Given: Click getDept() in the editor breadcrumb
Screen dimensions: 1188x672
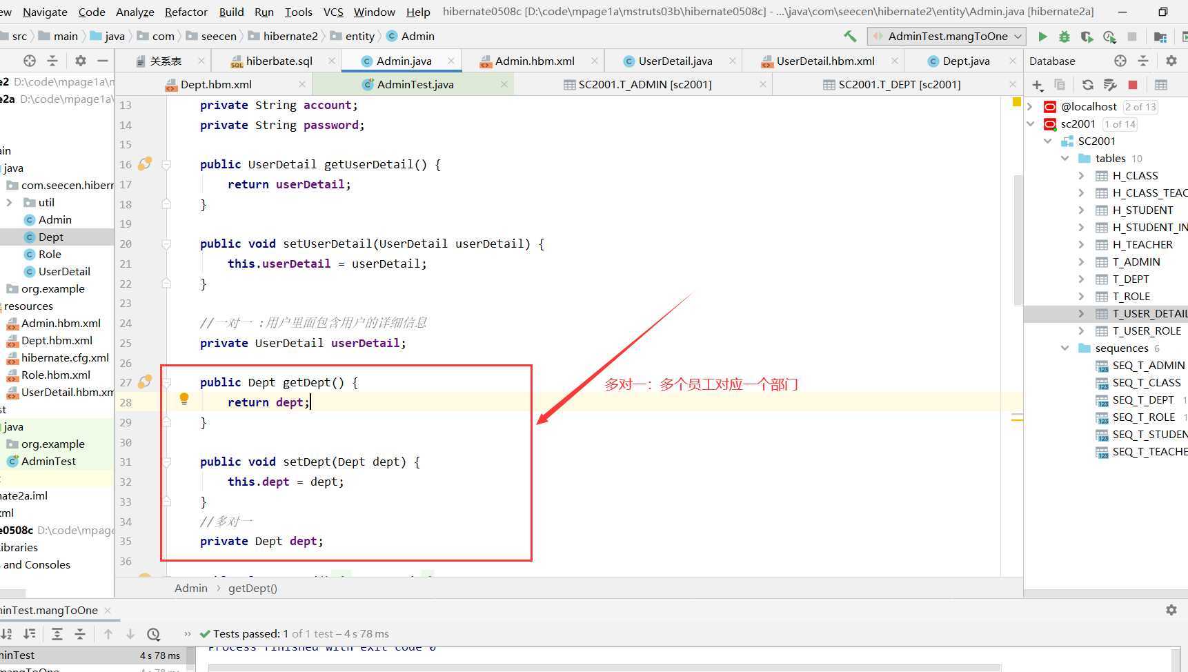Looking at the screenshot, I should pyautogui.click(x=253, y=588).
